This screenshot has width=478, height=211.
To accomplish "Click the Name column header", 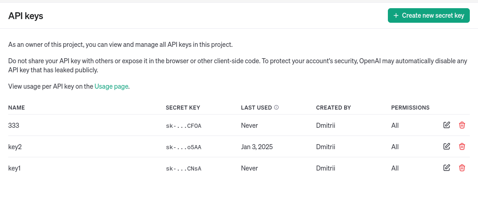I will [x=16, y=108].
